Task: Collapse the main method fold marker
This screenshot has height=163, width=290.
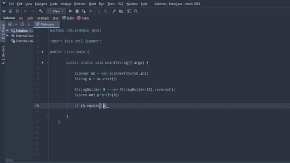Action: [48, 63]
